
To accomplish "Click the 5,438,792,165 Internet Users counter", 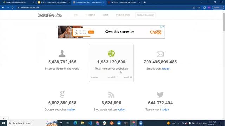I will point(62,62).
